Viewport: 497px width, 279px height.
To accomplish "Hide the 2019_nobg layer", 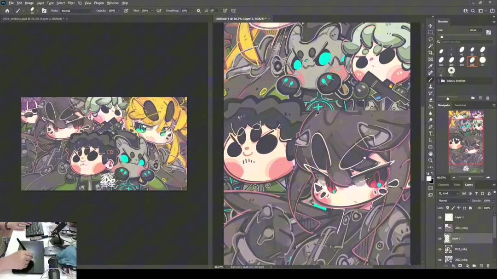I will click(439, 249).
